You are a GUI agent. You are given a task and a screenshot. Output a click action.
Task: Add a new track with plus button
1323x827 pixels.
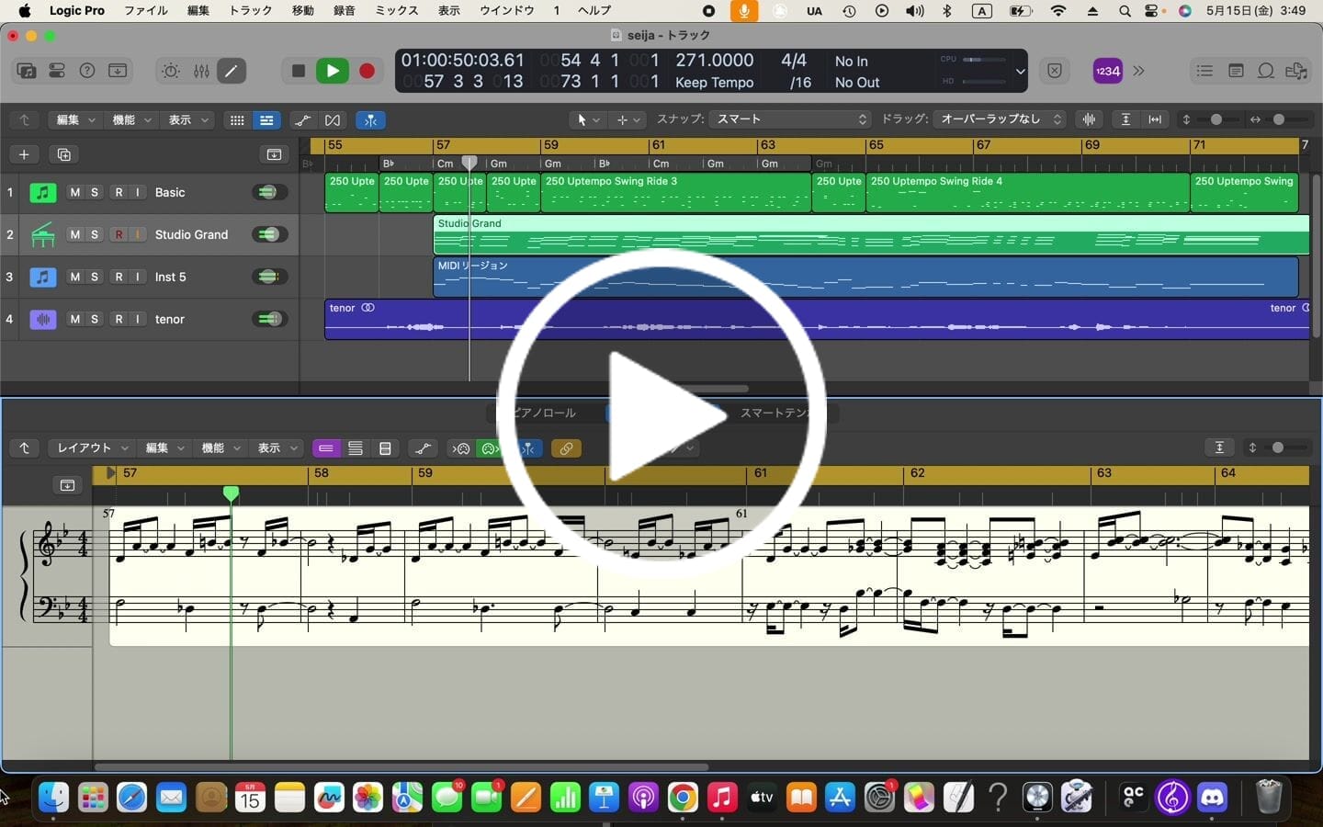(x=25, y=154)
